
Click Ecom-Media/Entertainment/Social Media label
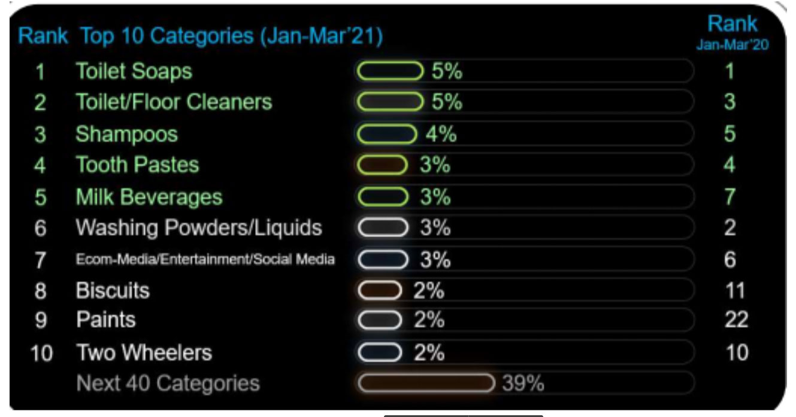[x=205, y=260]
